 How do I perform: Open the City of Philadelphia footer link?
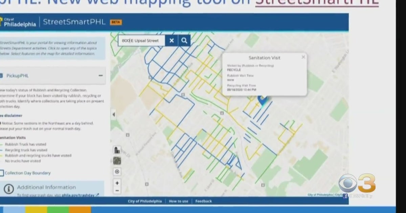[145, 201]
